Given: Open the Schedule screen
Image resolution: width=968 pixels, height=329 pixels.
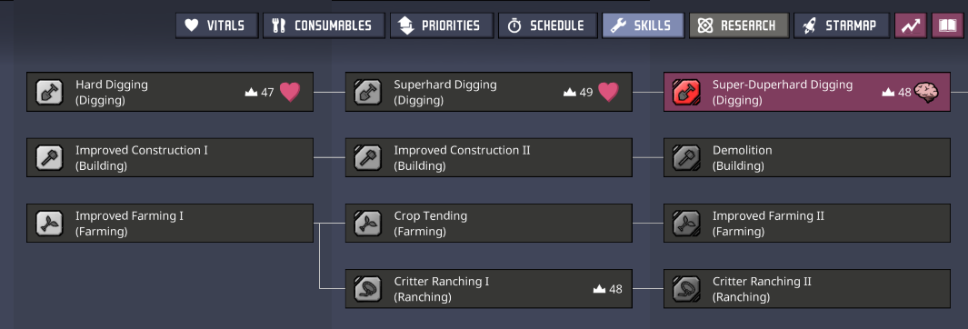Looking at the screenshot, I should [547, 25].
